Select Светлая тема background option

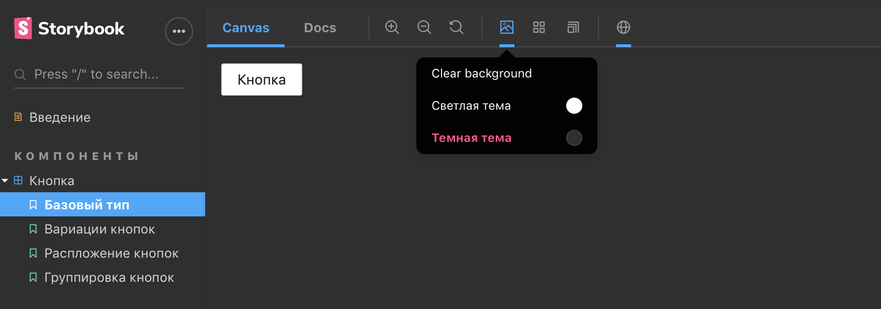(507, 106)
